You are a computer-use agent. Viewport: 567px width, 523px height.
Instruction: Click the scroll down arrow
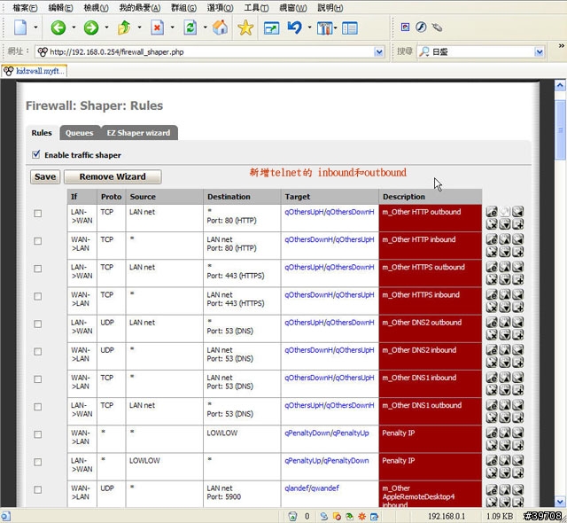pyautogui.click(x=560, y=502)
